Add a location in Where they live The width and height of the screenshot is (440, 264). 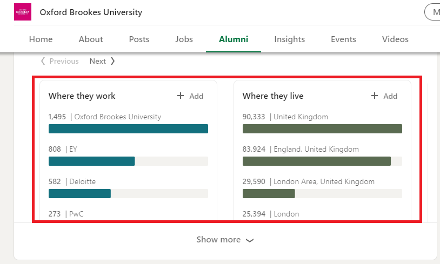(384, 96)
